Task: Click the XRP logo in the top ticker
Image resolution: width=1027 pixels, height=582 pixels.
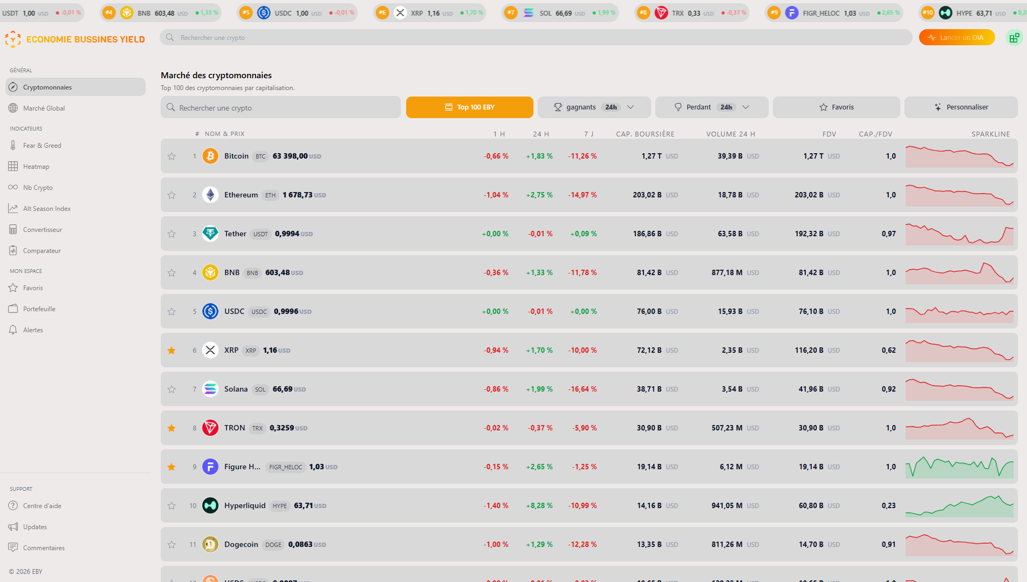Action: 400,13
